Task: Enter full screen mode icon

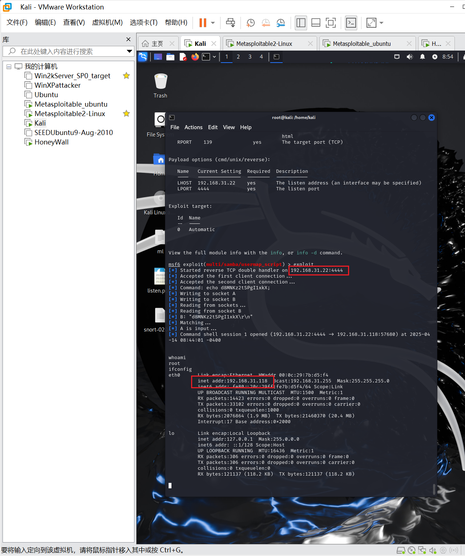Action: coord(331,23)
